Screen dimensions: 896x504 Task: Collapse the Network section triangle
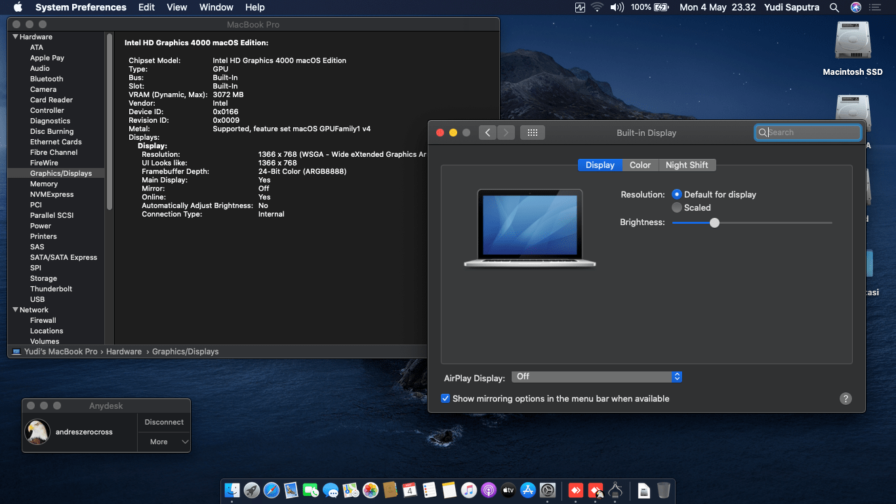tap(15, 310)
